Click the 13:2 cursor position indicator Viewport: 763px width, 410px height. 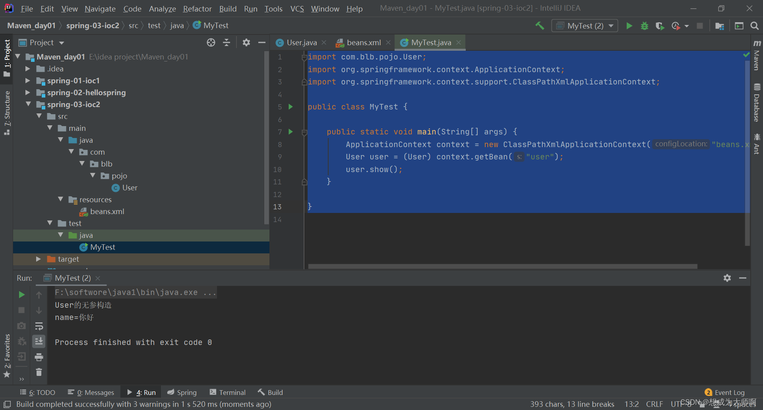(631, 404)
